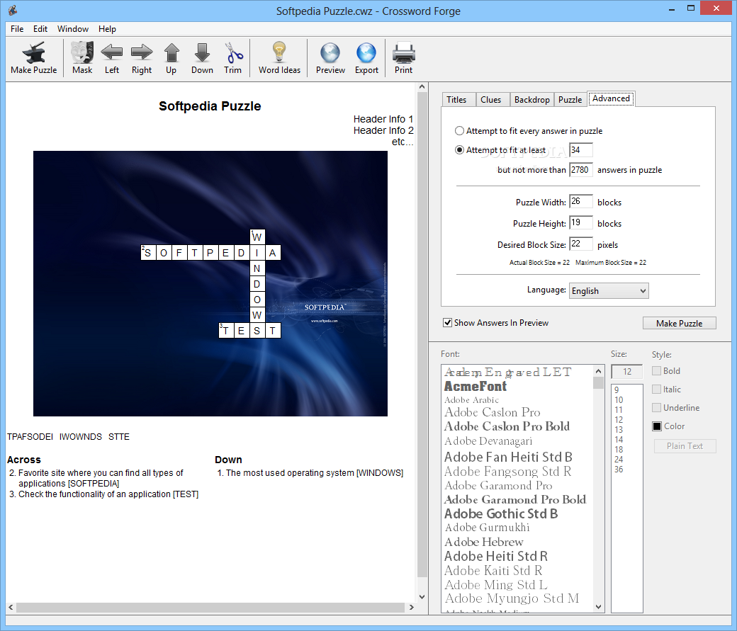
Task: Select Adobe Caslon Pro Bold font
Action: point(507,426)
